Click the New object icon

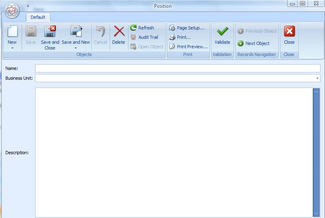click(x=12, y=31)
